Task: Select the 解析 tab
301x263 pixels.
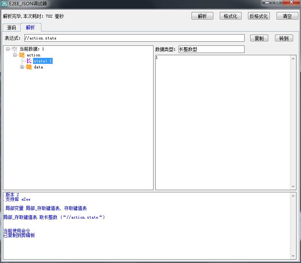Action: pyautogui.click(x=30, y=27)
